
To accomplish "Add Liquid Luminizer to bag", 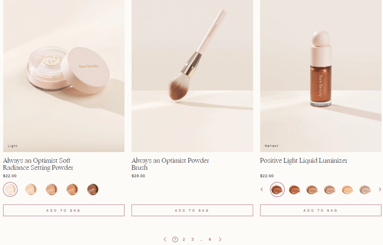I will click(x=321, y=210).
